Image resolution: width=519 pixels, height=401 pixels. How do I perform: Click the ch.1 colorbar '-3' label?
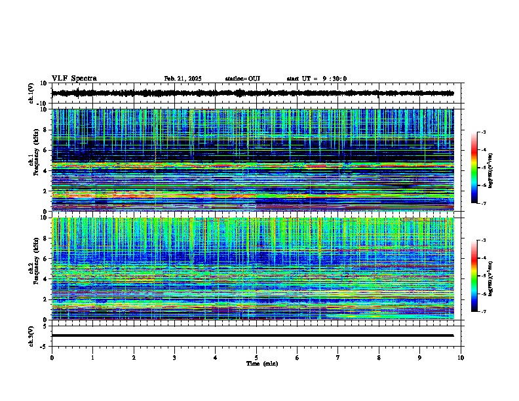pos(483,132)
